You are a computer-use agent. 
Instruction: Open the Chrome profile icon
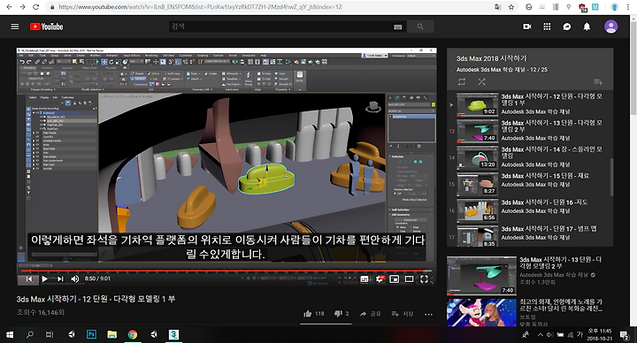click(x=614, y=7)
